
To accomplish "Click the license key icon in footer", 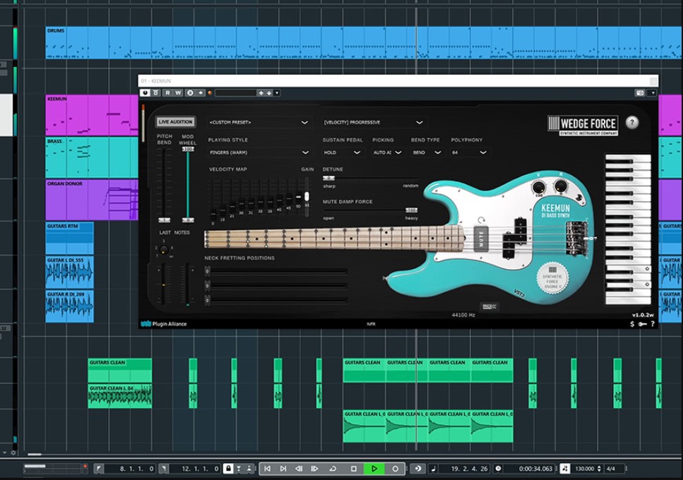I will tap(642, 324).
